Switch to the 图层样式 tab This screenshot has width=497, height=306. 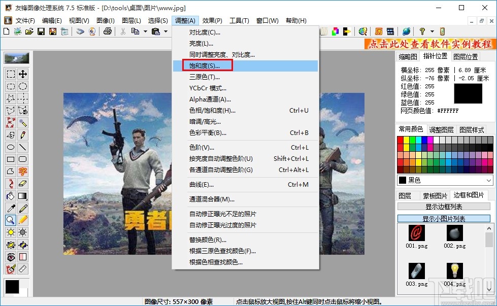coord(472,130)
